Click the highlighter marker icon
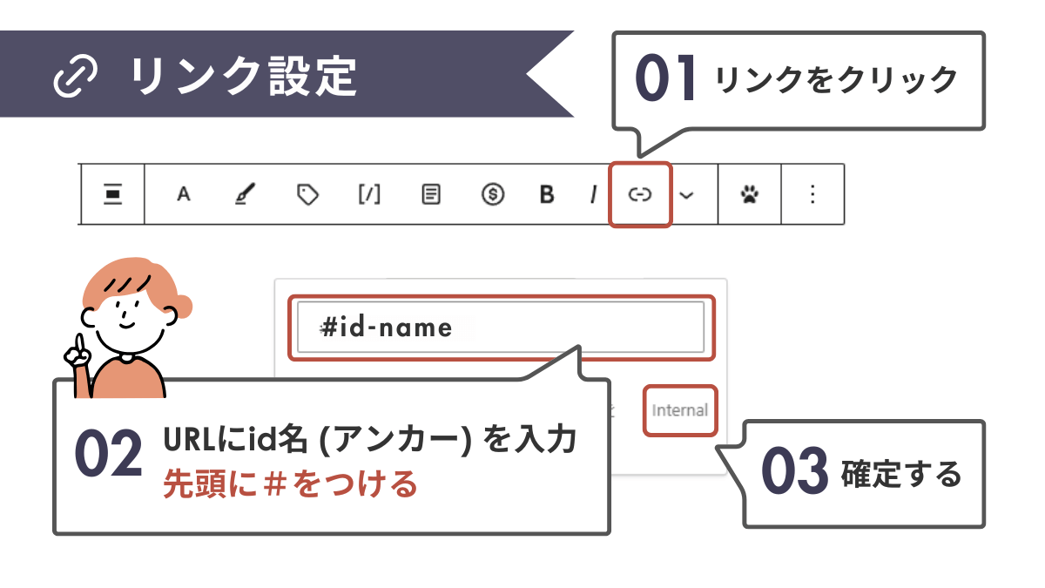Viewport: 1045px width, 588px height. (x=245, y=195)
